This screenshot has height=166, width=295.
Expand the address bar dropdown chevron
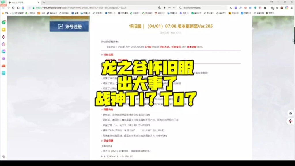tap(174, 8)
